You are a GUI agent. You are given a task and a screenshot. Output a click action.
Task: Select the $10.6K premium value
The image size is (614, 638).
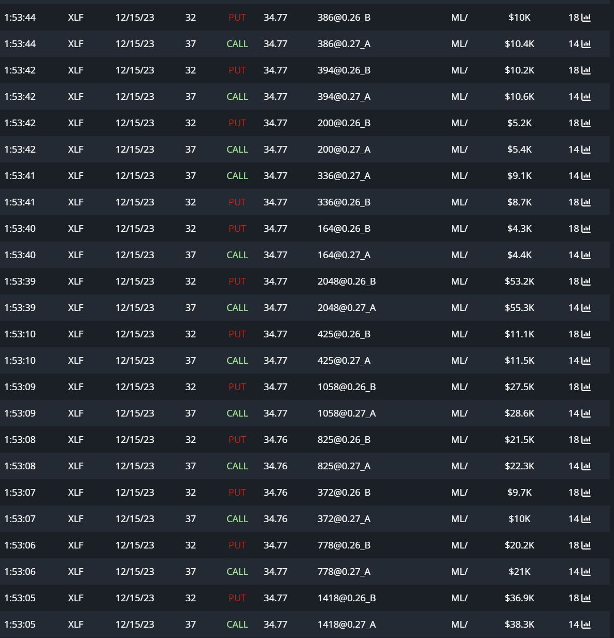point(520,97)
